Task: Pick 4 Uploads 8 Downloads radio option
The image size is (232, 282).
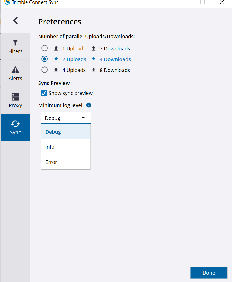Action: [45, 70]
